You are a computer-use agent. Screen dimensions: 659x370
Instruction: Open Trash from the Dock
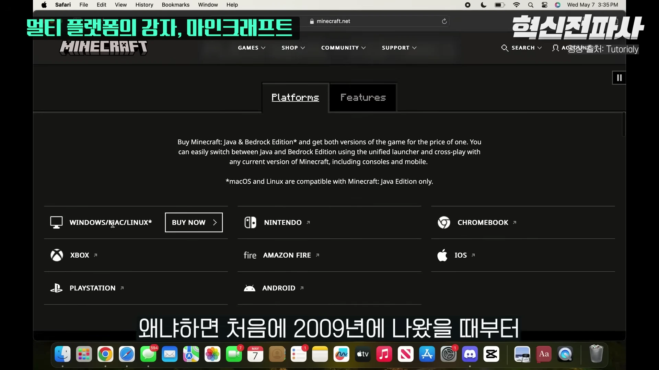(596, 354)
